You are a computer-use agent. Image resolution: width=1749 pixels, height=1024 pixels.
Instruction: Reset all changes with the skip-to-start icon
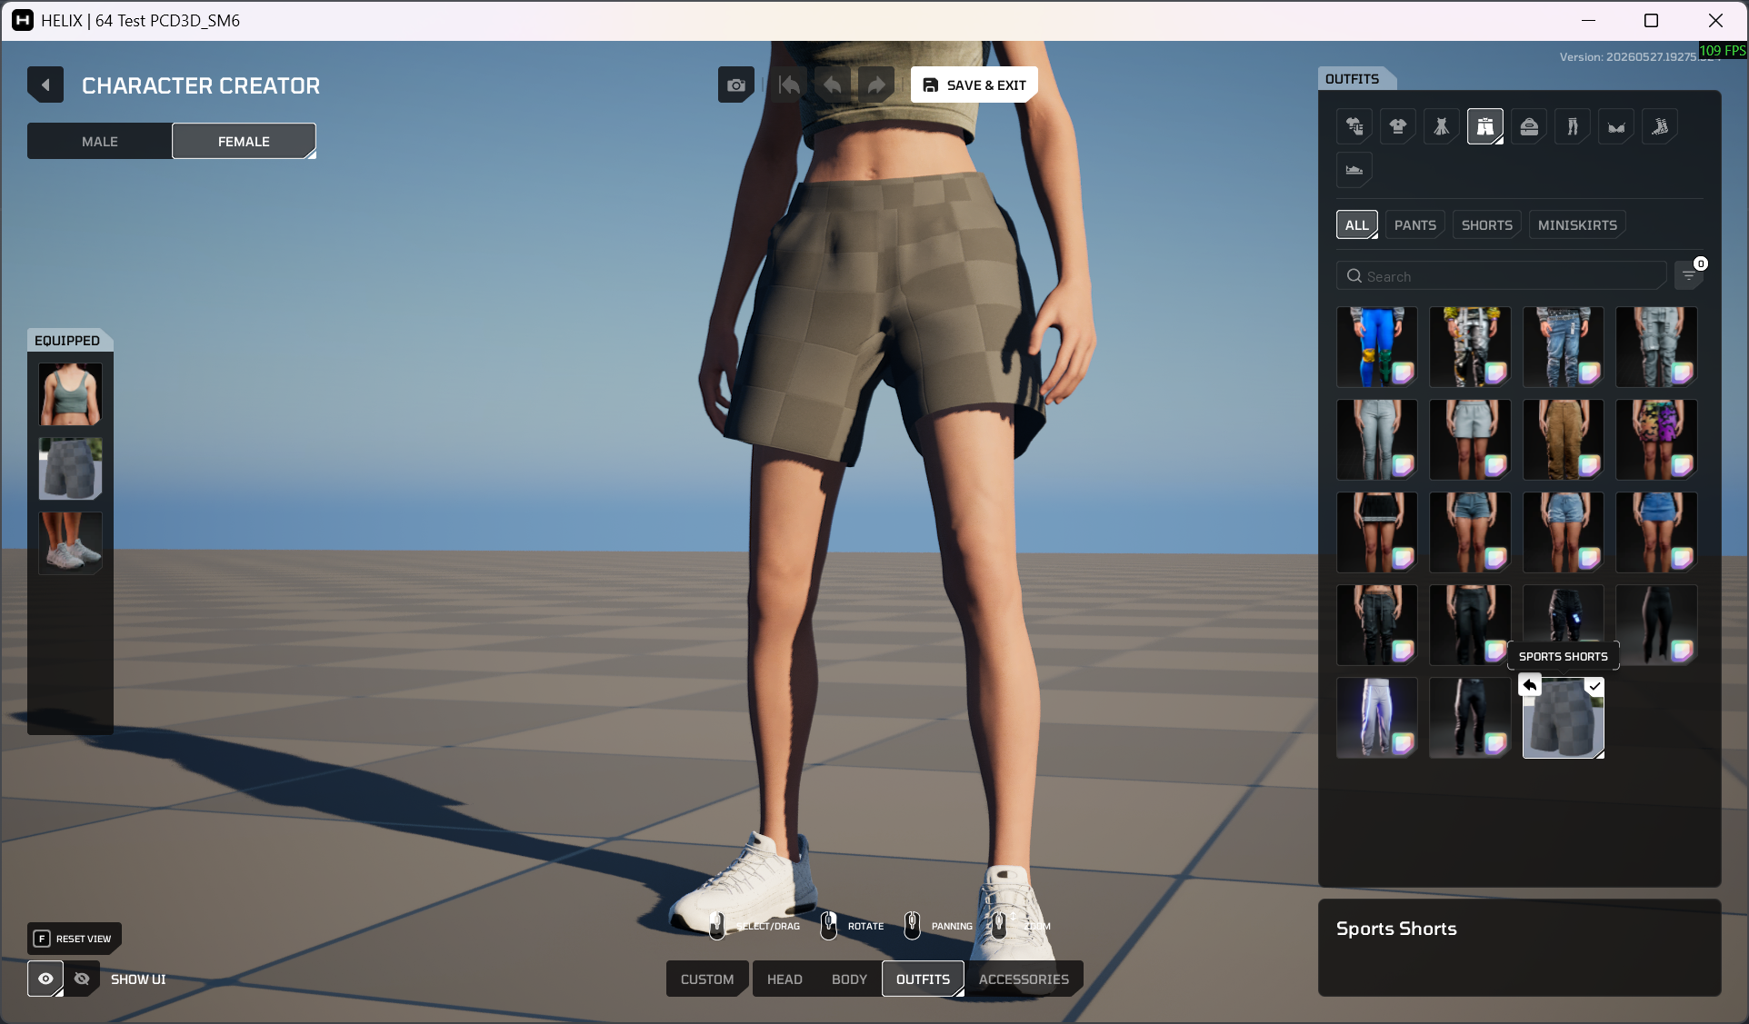click(789, 85)
